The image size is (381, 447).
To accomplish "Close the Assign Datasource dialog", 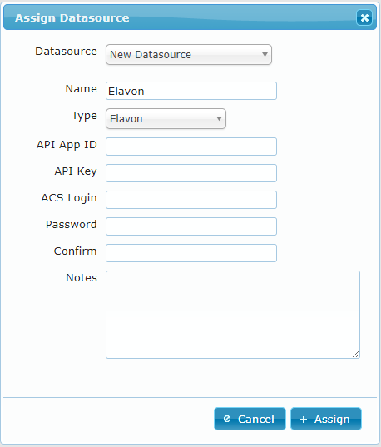I will pyautogui.click(x=364, y=18).
